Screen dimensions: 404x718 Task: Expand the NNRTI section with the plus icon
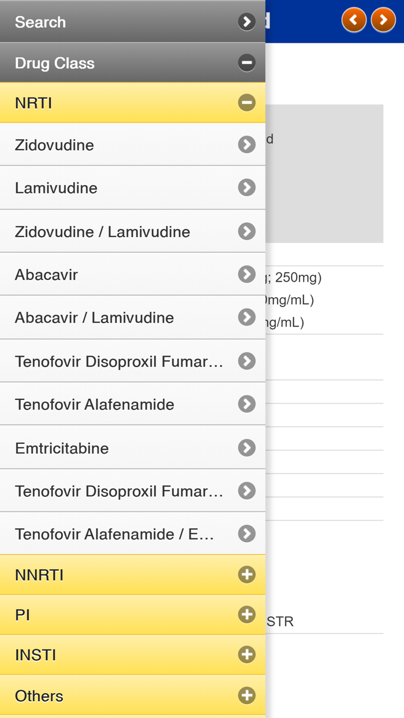point(246,574)
